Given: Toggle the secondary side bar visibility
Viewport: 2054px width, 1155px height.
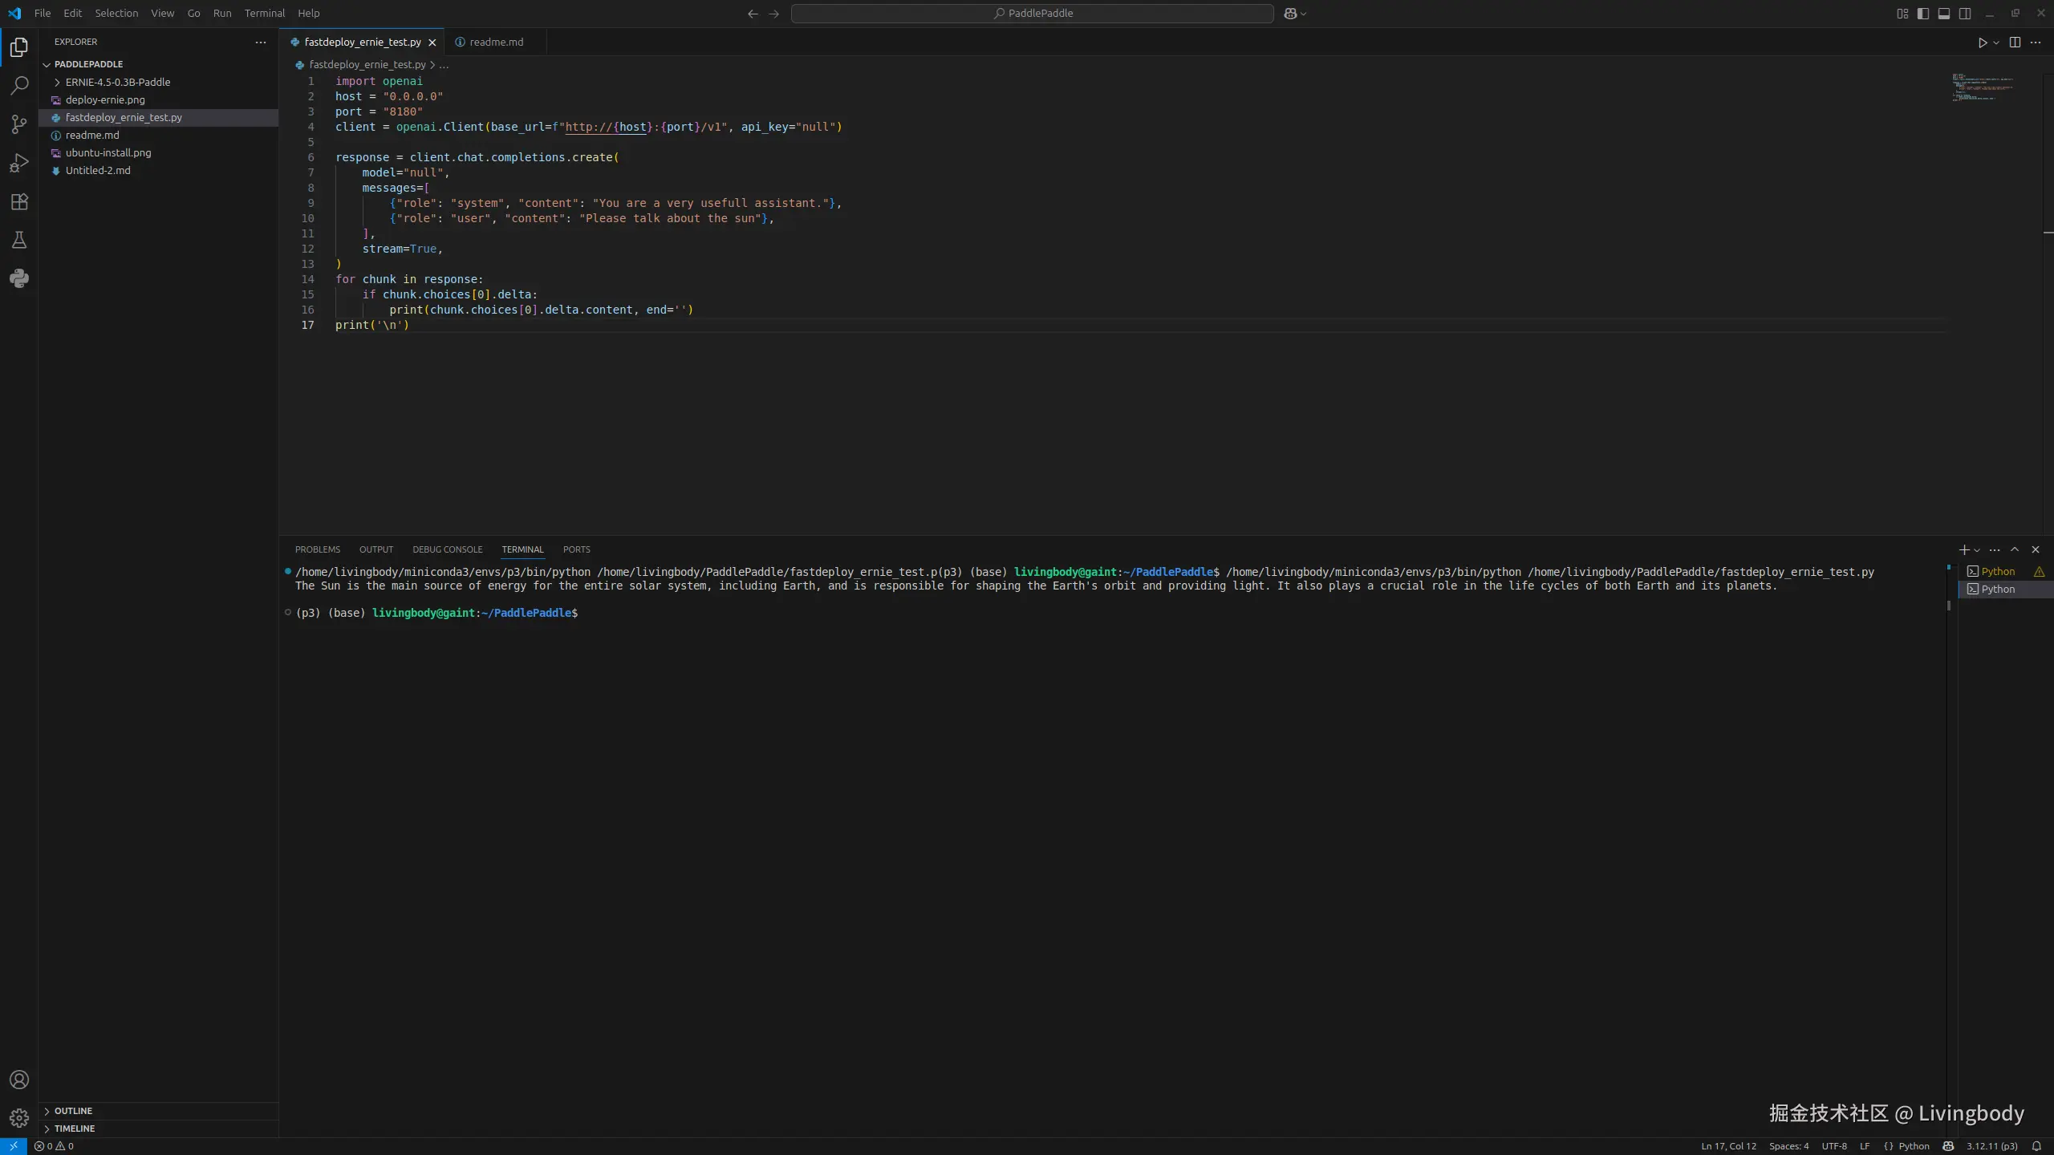Looking at the screenshot, I should tap(1965, 14).
